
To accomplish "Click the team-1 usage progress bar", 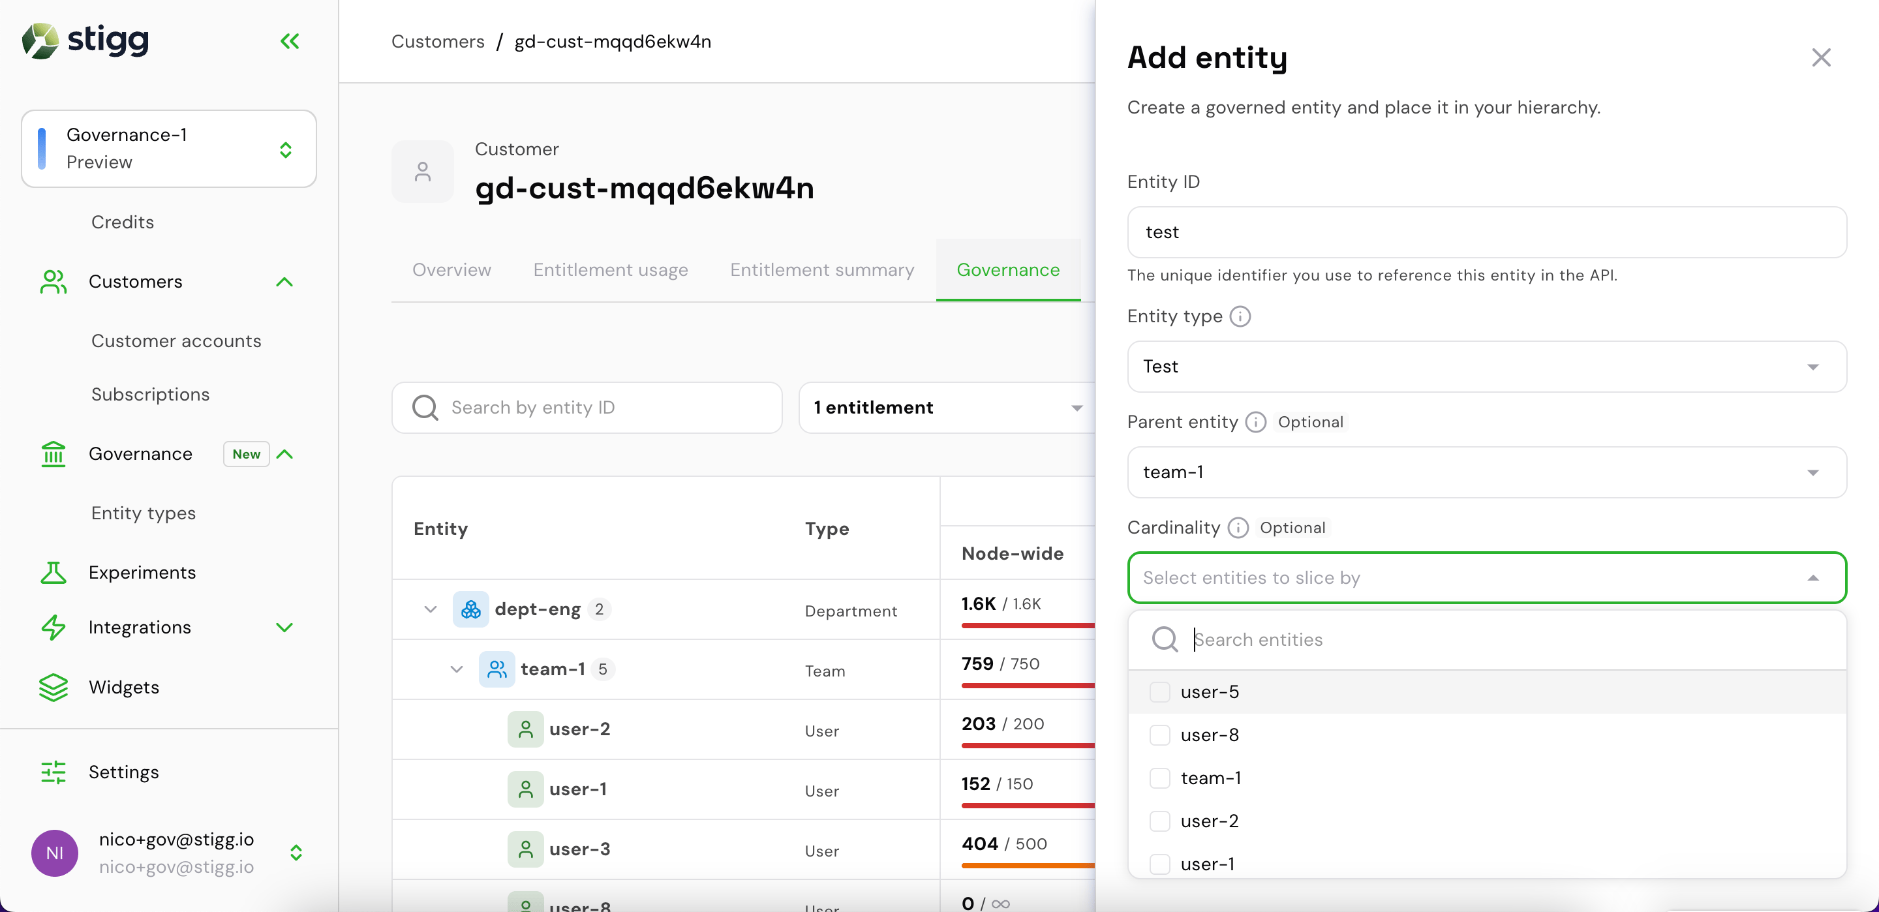I will coord(1027,685).
